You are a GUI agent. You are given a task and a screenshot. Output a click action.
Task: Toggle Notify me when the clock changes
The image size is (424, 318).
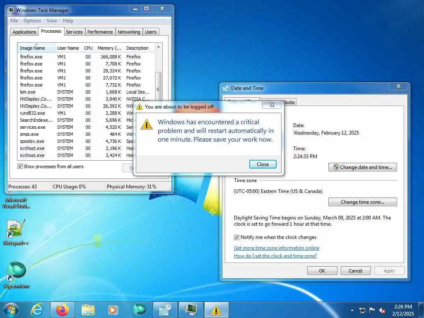tap(236, 237)
